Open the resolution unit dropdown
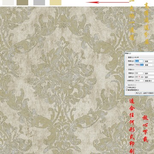The image size is (154, 154). (149, 81)
